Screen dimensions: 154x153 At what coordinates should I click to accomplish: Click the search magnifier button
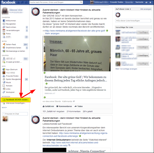pos(81,2)
